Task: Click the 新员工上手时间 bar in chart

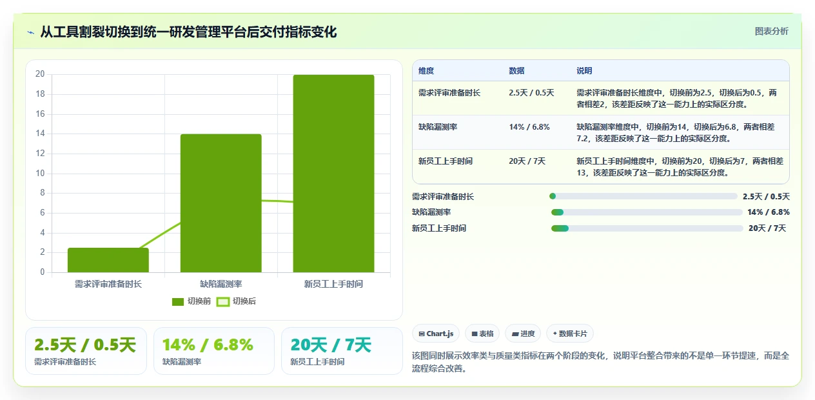Action: 333,174
